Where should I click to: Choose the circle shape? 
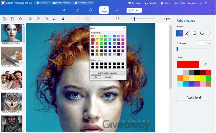click(202, 33)
